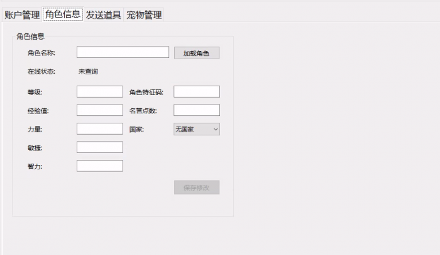Focus the 经验值 input field
Image resolution: width=440 pixels, height=255 pixels.
pyautogui.click(x=100, y=110)
